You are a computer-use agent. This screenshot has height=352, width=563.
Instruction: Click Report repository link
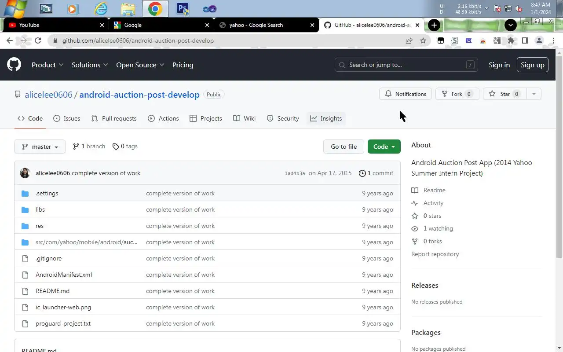pyautogui.click(x=435, y=254)
